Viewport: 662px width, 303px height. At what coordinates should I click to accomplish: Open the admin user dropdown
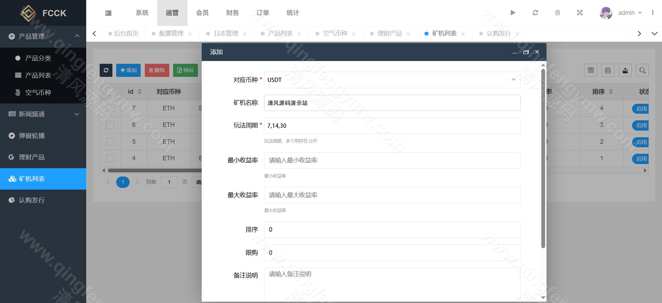coord(630,13)
